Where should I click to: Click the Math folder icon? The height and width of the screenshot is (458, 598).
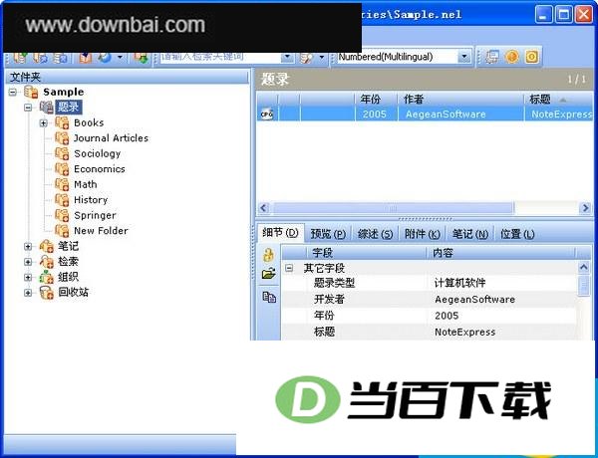point(62,184)
